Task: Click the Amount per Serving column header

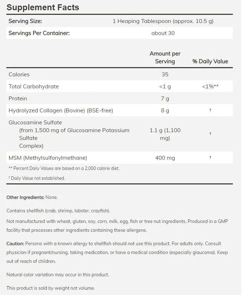Action: [165, 57]
